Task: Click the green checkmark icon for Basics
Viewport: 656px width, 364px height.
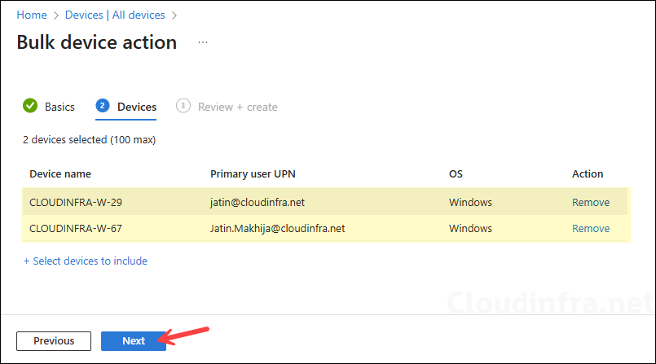Action: (30, 106)
